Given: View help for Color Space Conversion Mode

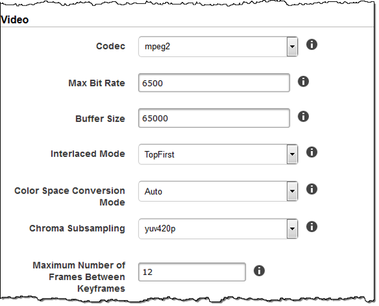Looking at the screenshot, I should click(311, 189).
